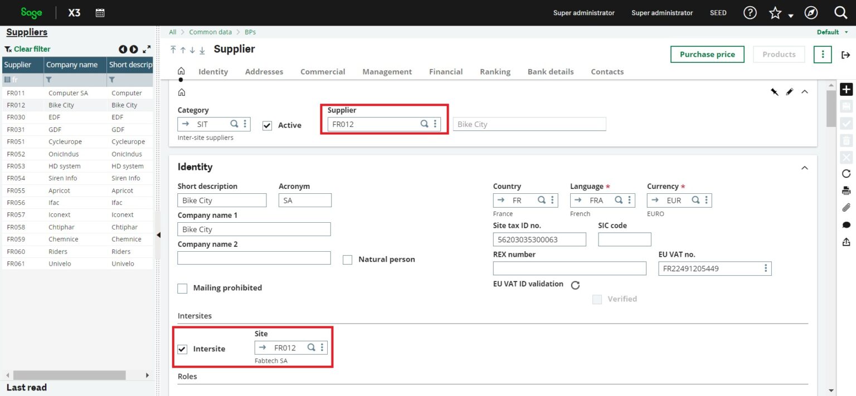This screenshot has width=856, height=396.
Task: Open the compass navigation icon
Action: pyautogui.click(x=811, y=12)
